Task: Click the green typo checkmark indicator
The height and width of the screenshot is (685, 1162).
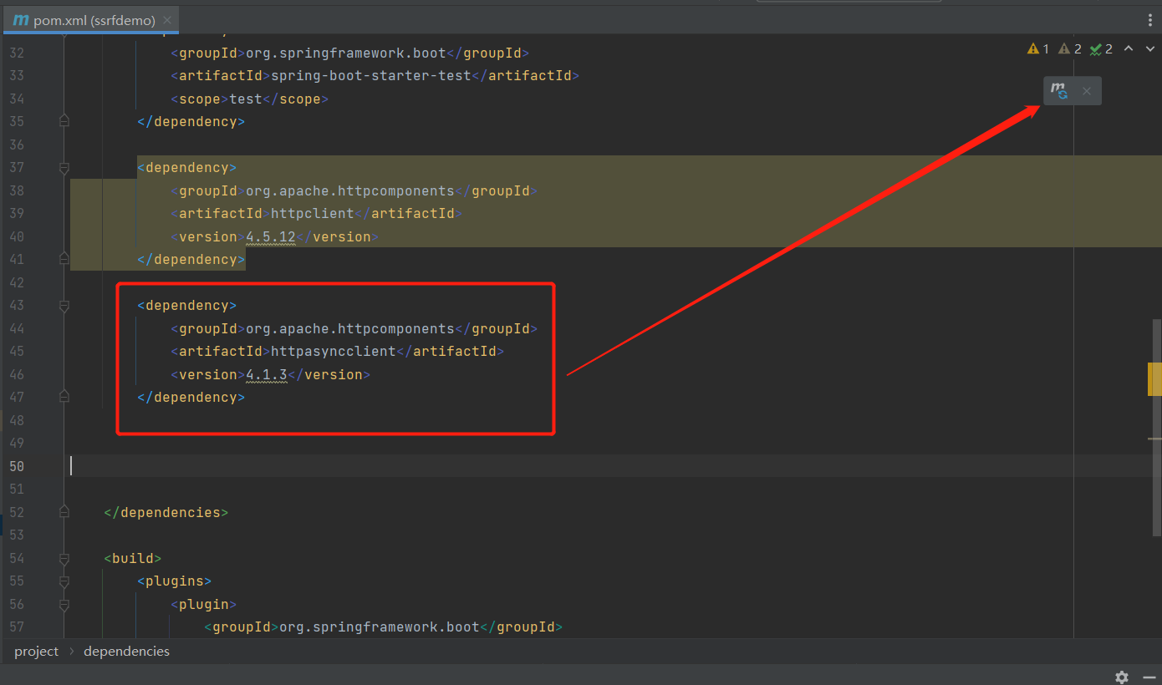Action: [1101, 49]
